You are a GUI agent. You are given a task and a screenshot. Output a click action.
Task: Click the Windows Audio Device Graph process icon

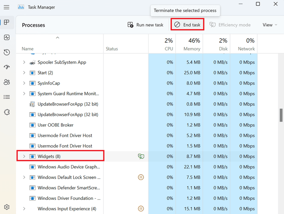click(32, 167)
